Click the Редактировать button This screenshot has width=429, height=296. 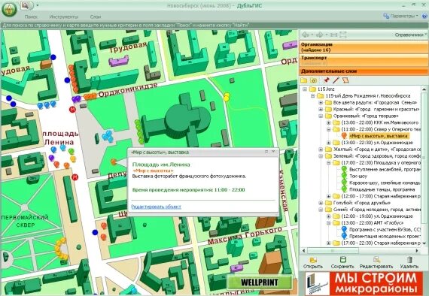tap(376, 263)
